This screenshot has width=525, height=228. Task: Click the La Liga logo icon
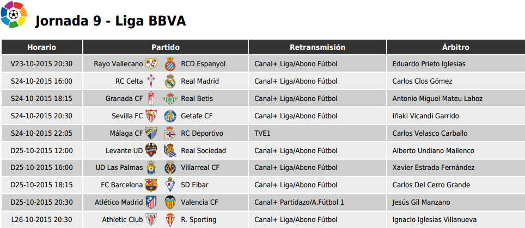click(14, 14)
